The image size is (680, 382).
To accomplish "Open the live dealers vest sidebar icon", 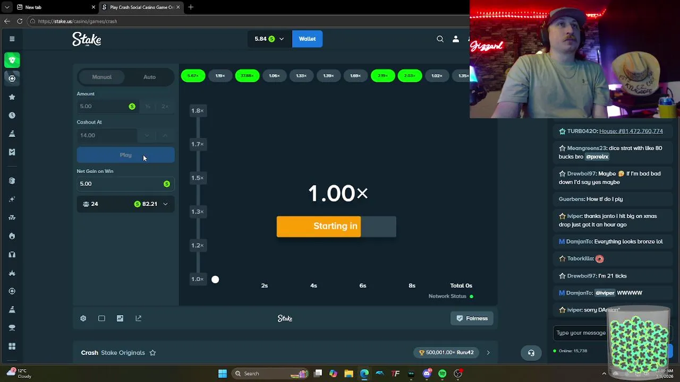I will pyautogui.click(x=12, y=255).
